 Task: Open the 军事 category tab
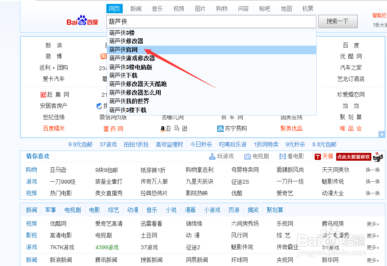pos(50,210)
